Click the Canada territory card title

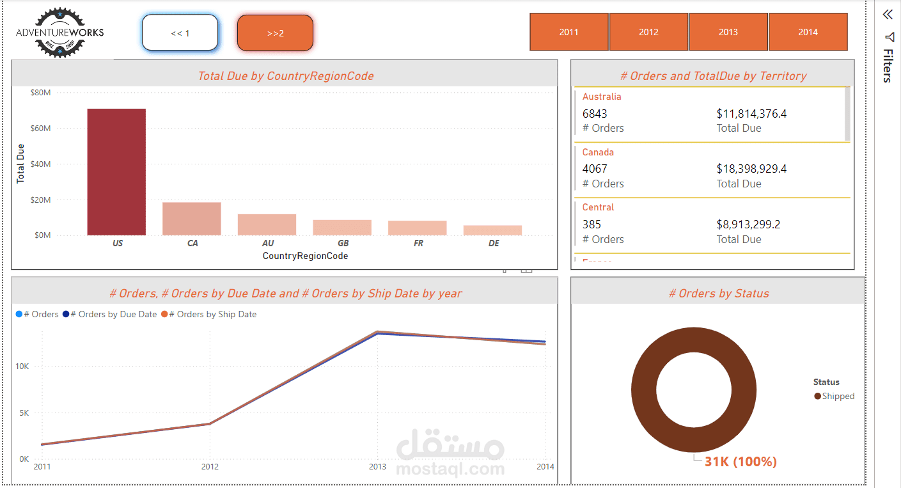click(x=598, y=152)
